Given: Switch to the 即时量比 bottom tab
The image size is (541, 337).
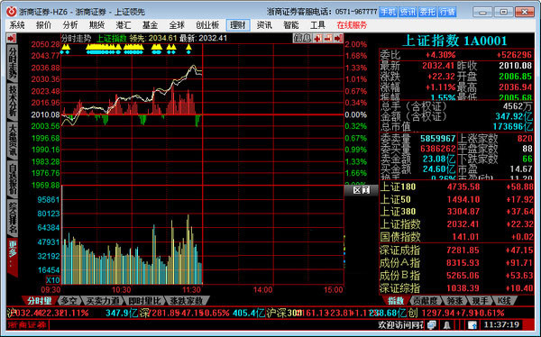Looking at the screenshot, I should point(145,301).
